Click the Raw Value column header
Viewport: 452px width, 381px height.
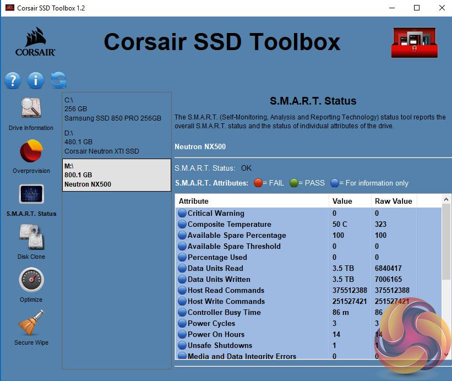[x=393, y=201]
